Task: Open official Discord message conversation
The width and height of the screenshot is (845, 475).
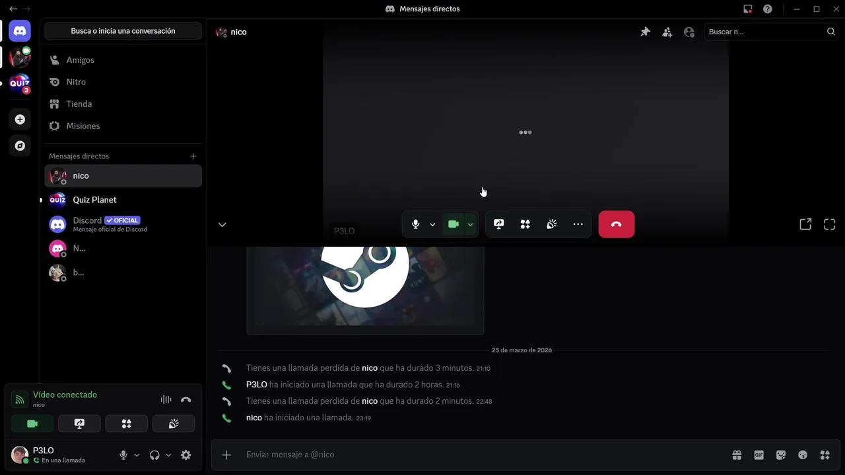Action: pyautogui.click(x=123, y=224)
